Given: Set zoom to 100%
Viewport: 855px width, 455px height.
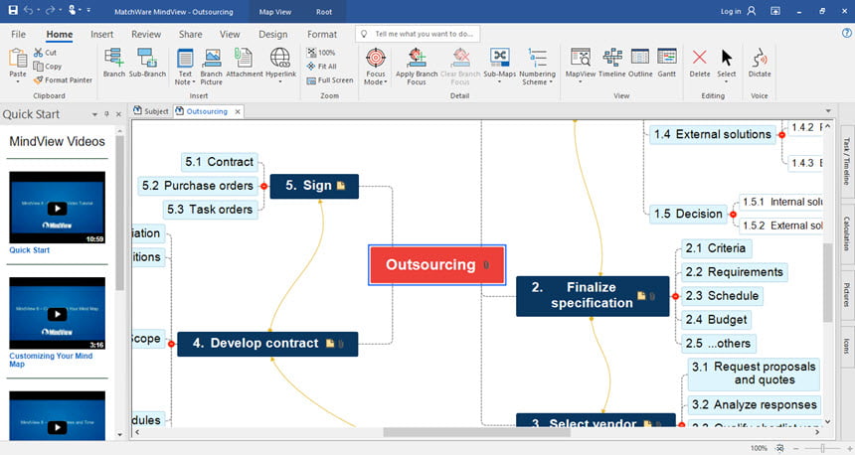Looking at the screenshot, I should tap(320, 53).
